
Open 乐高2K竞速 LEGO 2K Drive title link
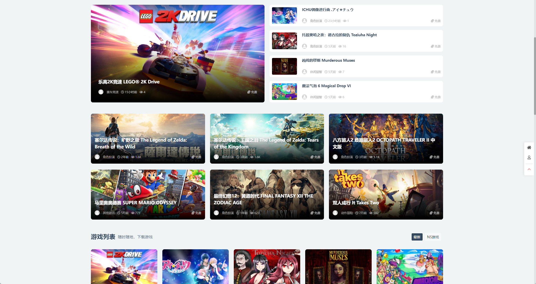point(129,82)
